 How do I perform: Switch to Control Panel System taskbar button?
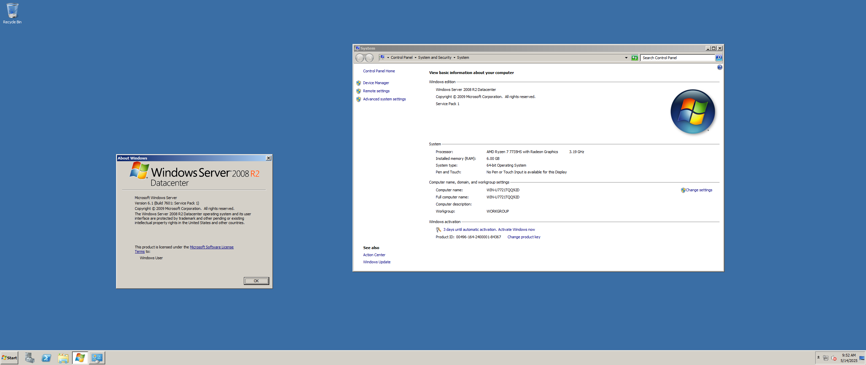97,358
